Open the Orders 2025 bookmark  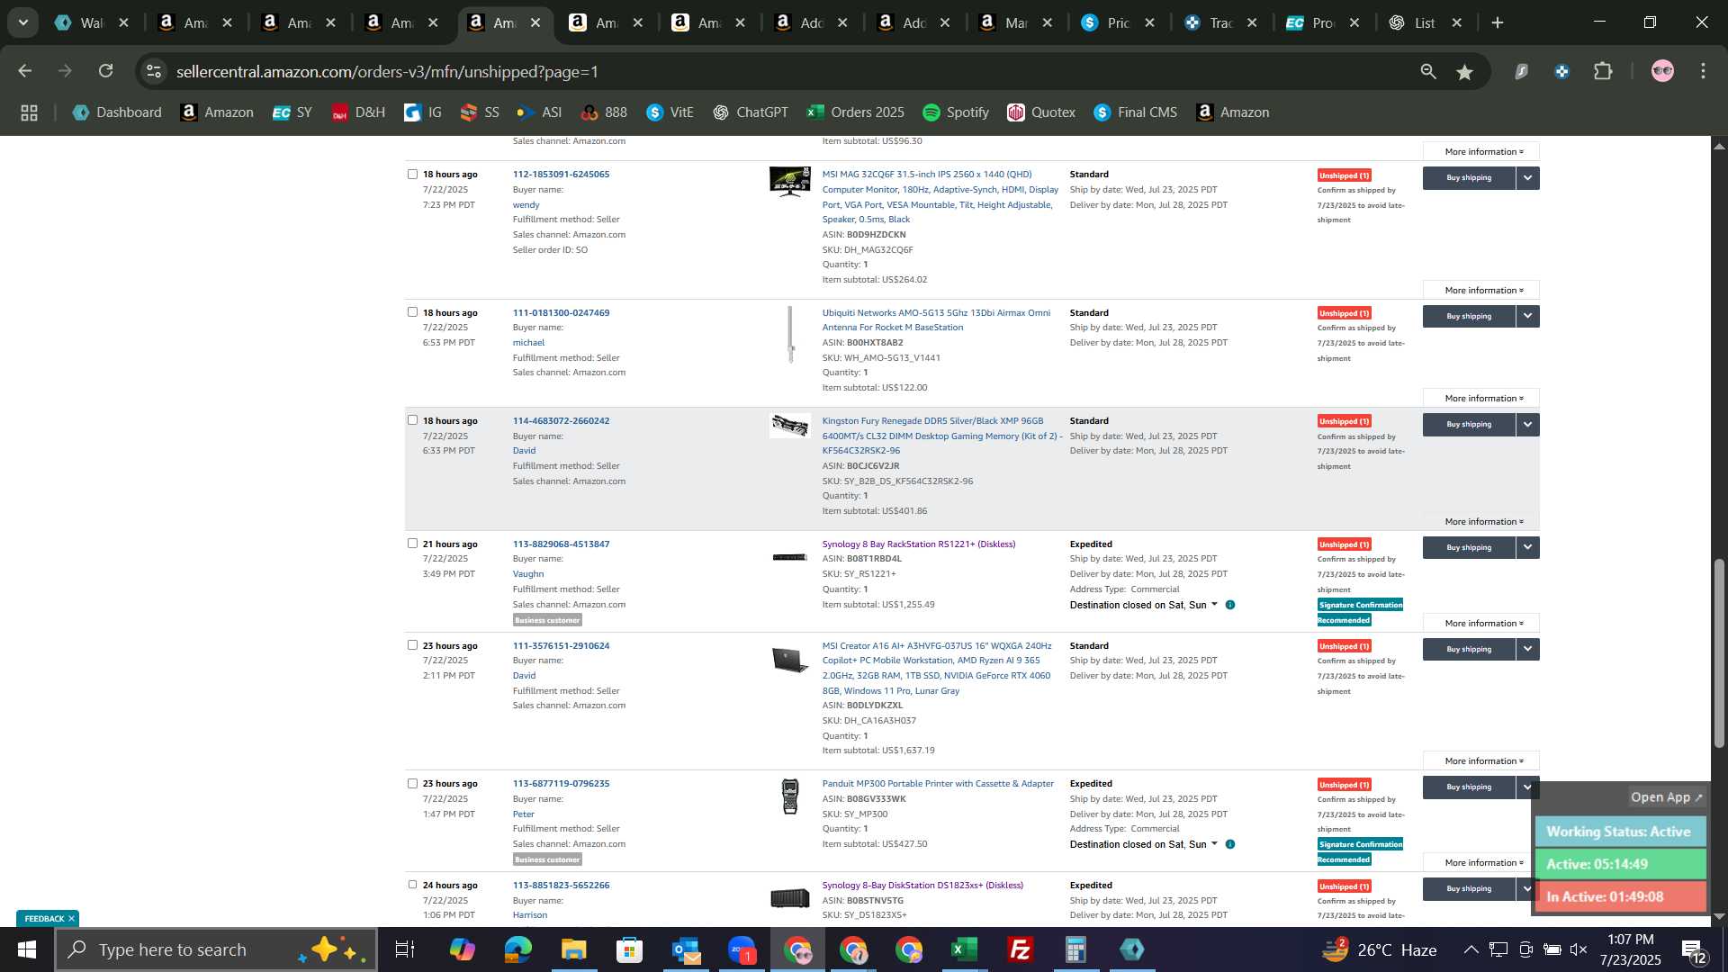click(x=855, y=112)
